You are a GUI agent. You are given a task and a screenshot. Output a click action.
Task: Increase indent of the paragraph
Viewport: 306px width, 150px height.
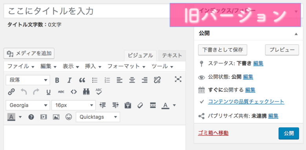[x=115, y=105]
